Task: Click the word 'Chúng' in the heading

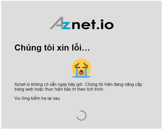Action: click(28, 48)
